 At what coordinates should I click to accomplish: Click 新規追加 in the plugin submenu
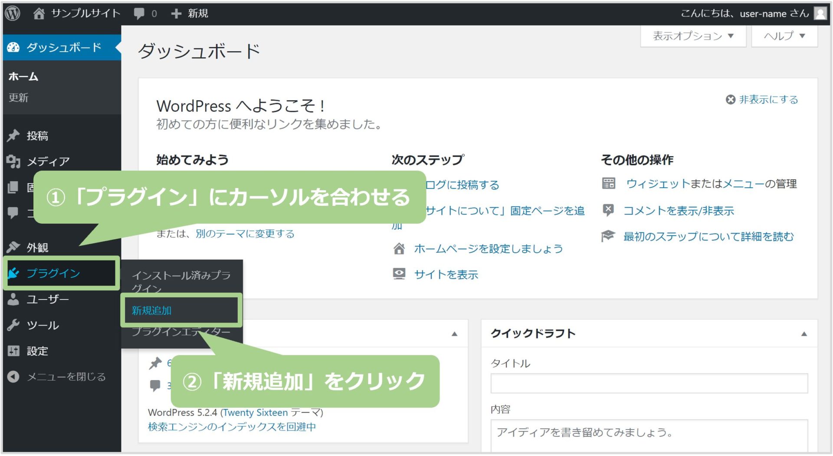[151, 310]
